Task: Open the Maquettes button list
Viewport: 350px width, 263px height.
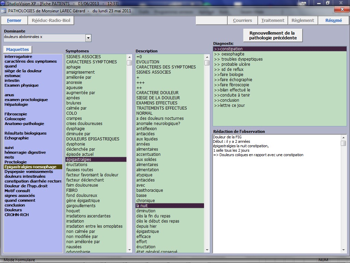Action: coord(17,49)
